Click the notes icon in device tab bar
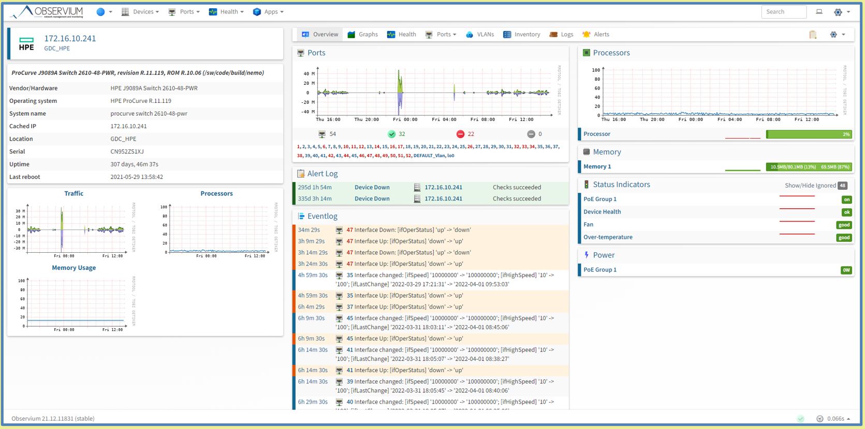The width and height of the screenshot is (865, 429). click(x=813, y=35)
